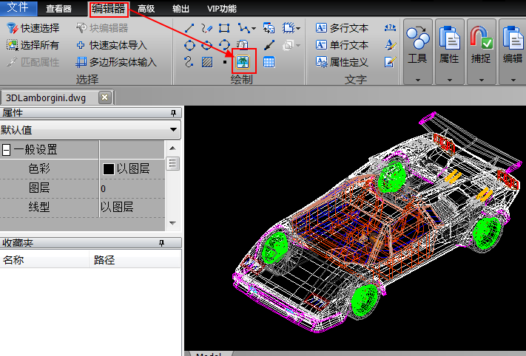Open the 编辑 edit ribbon panel
Viewport: 526px width, 356px height.
(513, 52)
